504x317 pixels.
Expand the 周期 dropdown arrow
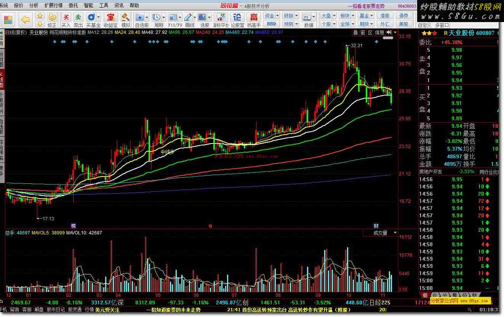[x=163, y=17]
